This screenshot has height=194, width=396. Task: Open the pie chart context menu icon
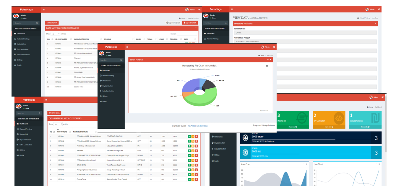[267, 66]
